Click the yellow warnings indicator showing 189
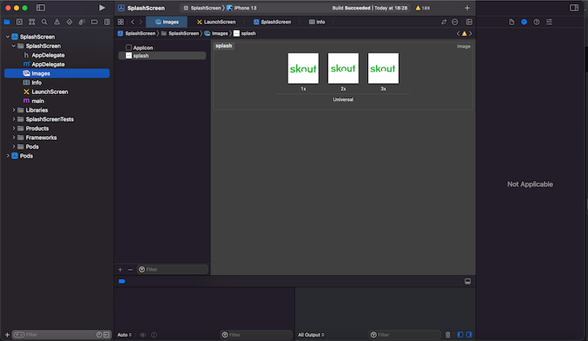 (x=424, y=8)
